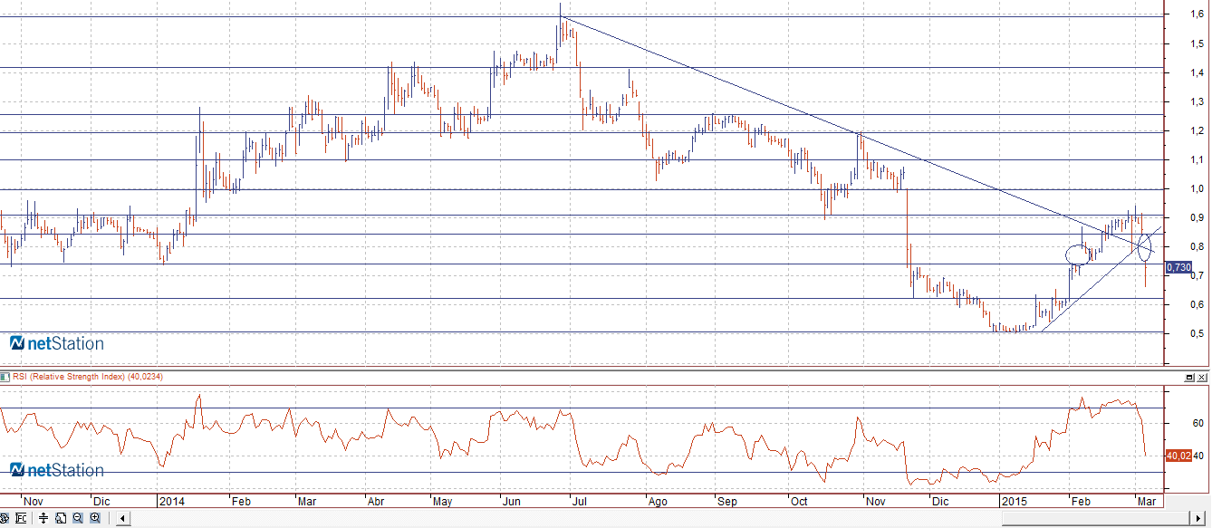Click the 0,730 current price label
Screen dimensions: 1212x528
[1178, 267]
